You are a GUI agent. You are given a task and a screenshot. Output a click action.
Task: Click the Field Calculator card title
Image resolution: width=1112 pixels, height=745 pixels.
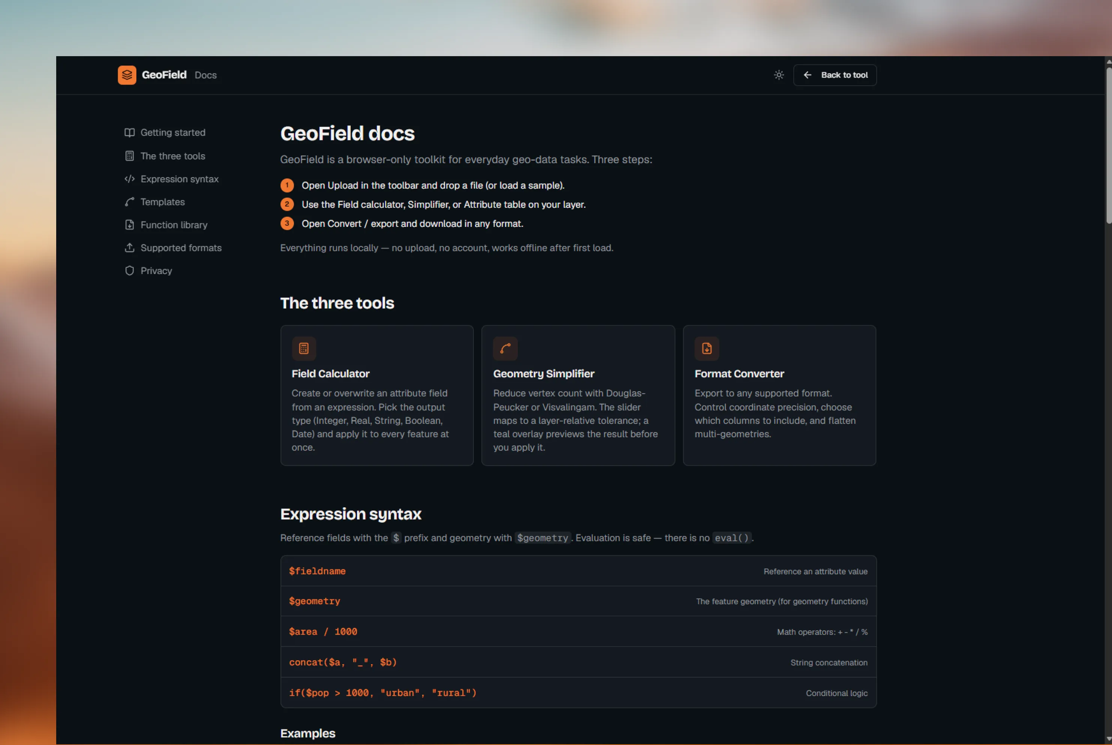[330, 374]
